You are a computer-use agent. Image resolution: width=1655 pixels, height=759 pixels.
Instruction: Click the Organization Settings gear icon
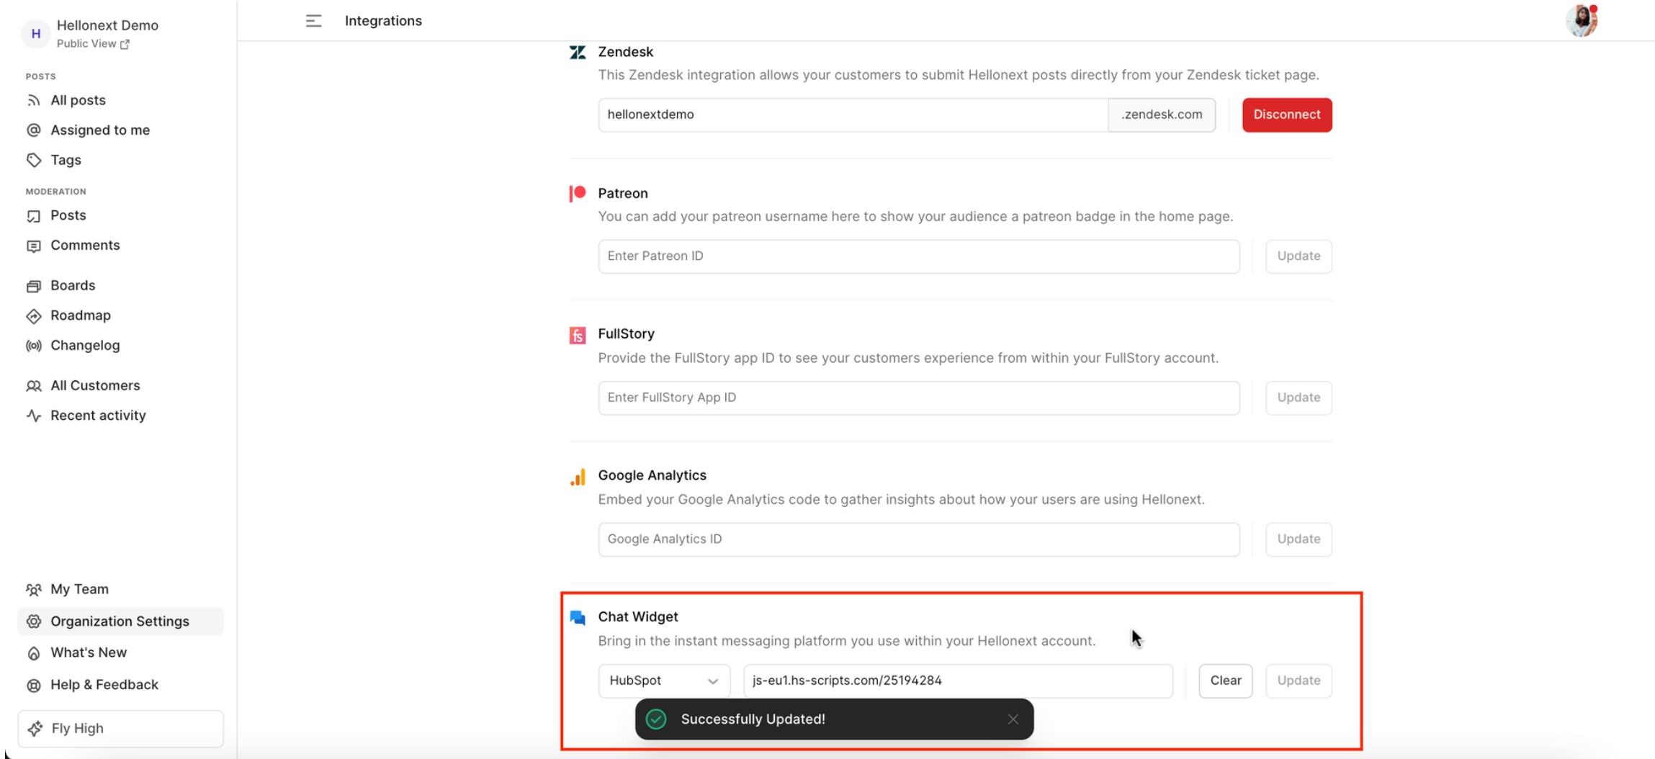[x=34, y=621]
